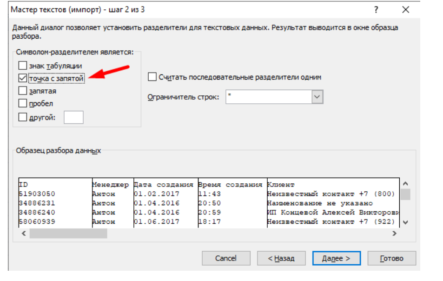Toggle 'Считать последовательные разделители одним'

[x=152, y=77]
